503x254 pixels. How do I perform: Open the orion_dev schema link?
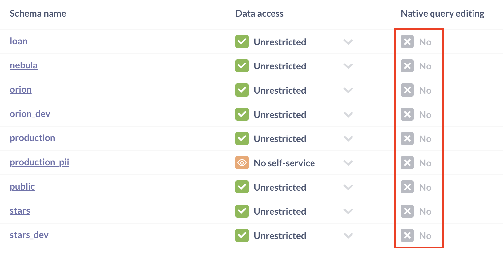click(30, 114)
